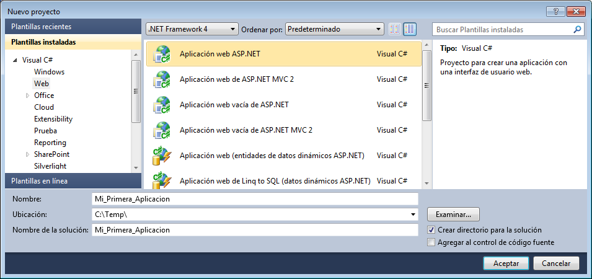
Task: Select Silverlight in the template tree
Action: click(x=50, y=166)
